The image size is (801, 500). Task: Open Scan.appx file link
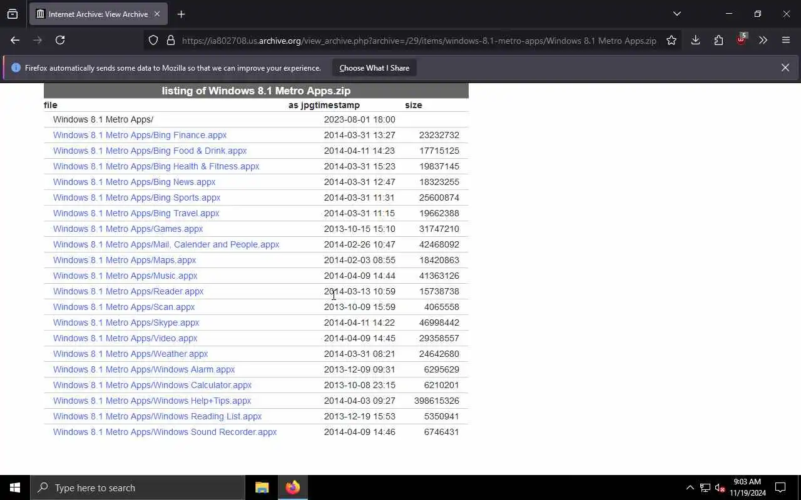tap(124, 307)
